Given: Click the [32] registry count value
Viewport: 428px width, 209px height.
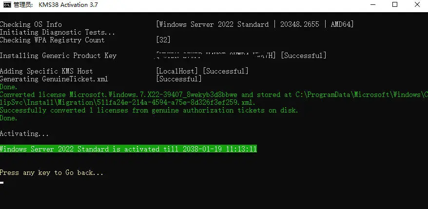Looking at the screenshot, I should tap(163, 40).
